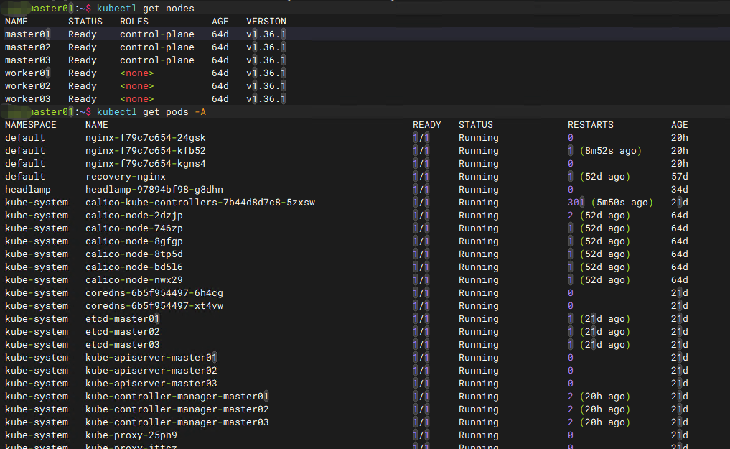Click the VERSION column header
This screenshot has width=730, height=449.
266,22
